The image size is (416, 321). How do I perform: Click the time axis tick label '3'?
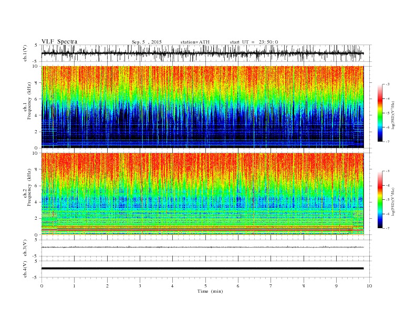coord(140,286)
